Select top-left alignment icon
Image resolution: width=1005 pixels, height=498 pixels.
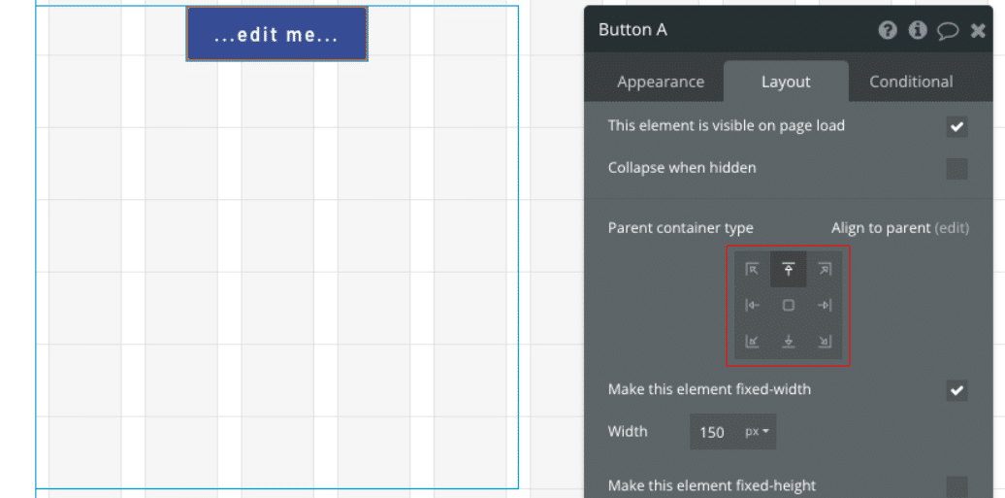[x=752, y=269]
